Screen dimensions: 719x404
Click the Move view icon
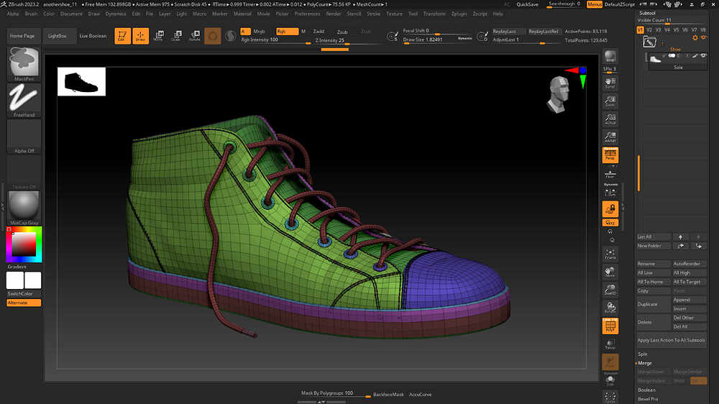click(610, 272)
